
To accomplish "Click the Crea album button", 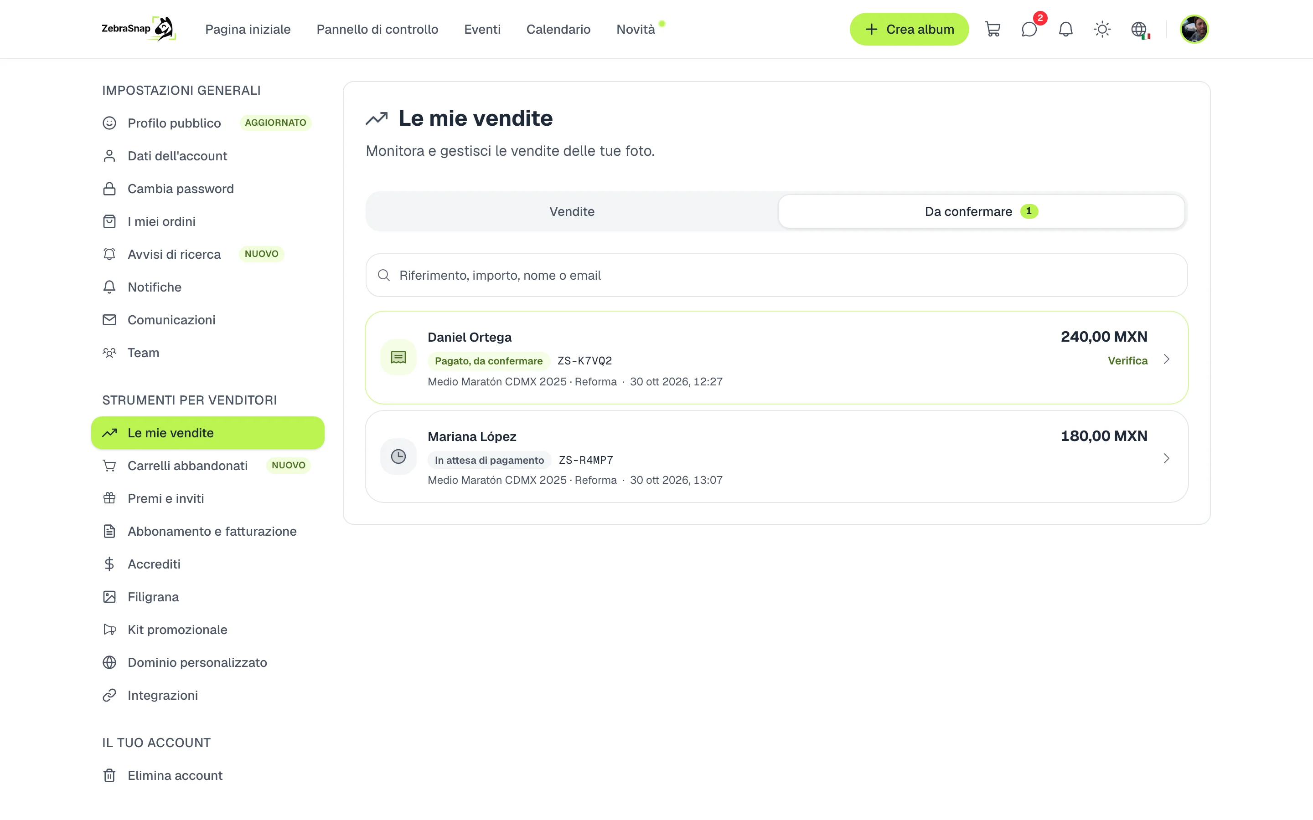I will [x=909, y=29].
